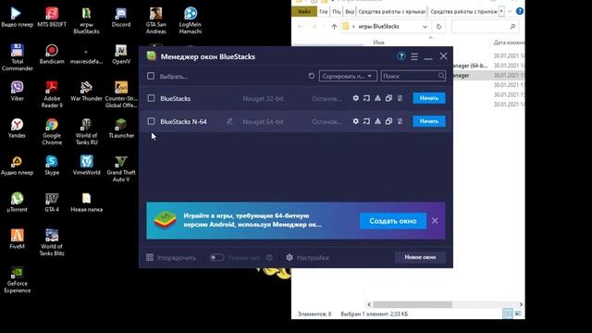Open Discord desktop icon

[121, 18]
